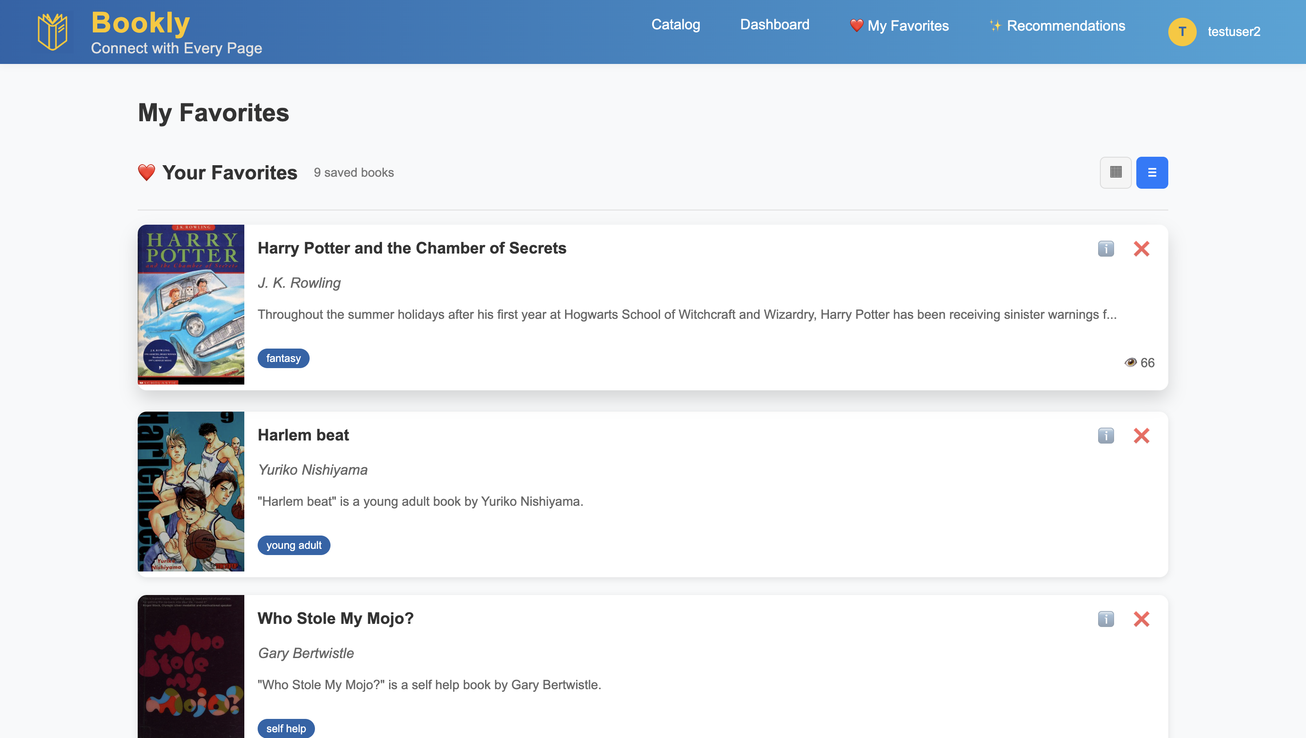Select the self help genre tag
This screenshot has height=738, width=1306.
click(x=286, y=728)
